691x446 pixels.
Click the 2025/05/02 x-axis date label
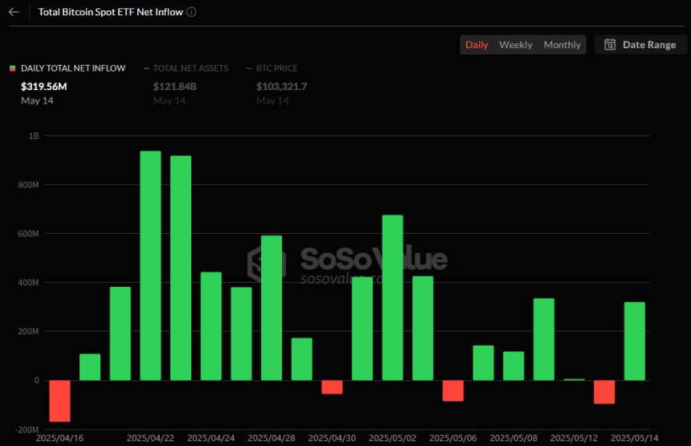[393, 438]
